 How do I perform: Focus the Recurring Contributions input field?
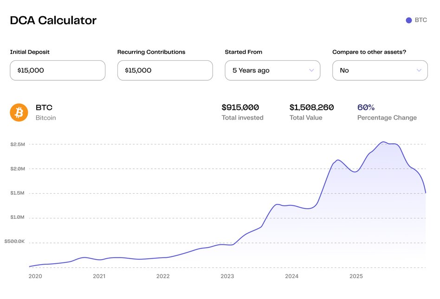[165, 70]
